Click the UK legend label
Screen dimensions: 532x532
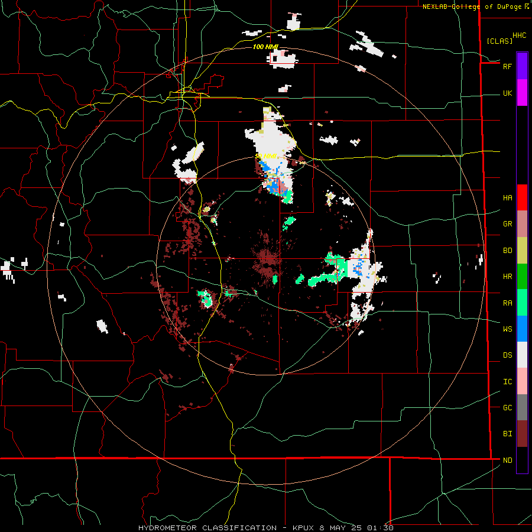point(507,93)
